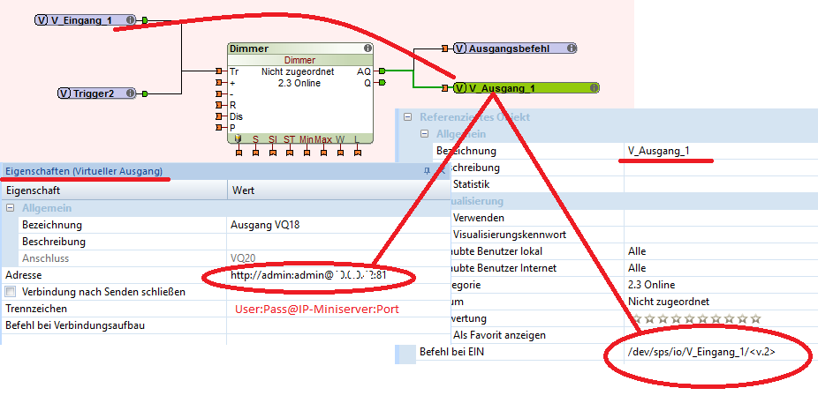The image size is (818, 403).
Task: Click the R input connector on Dimmer
Action: click(219, 105)
